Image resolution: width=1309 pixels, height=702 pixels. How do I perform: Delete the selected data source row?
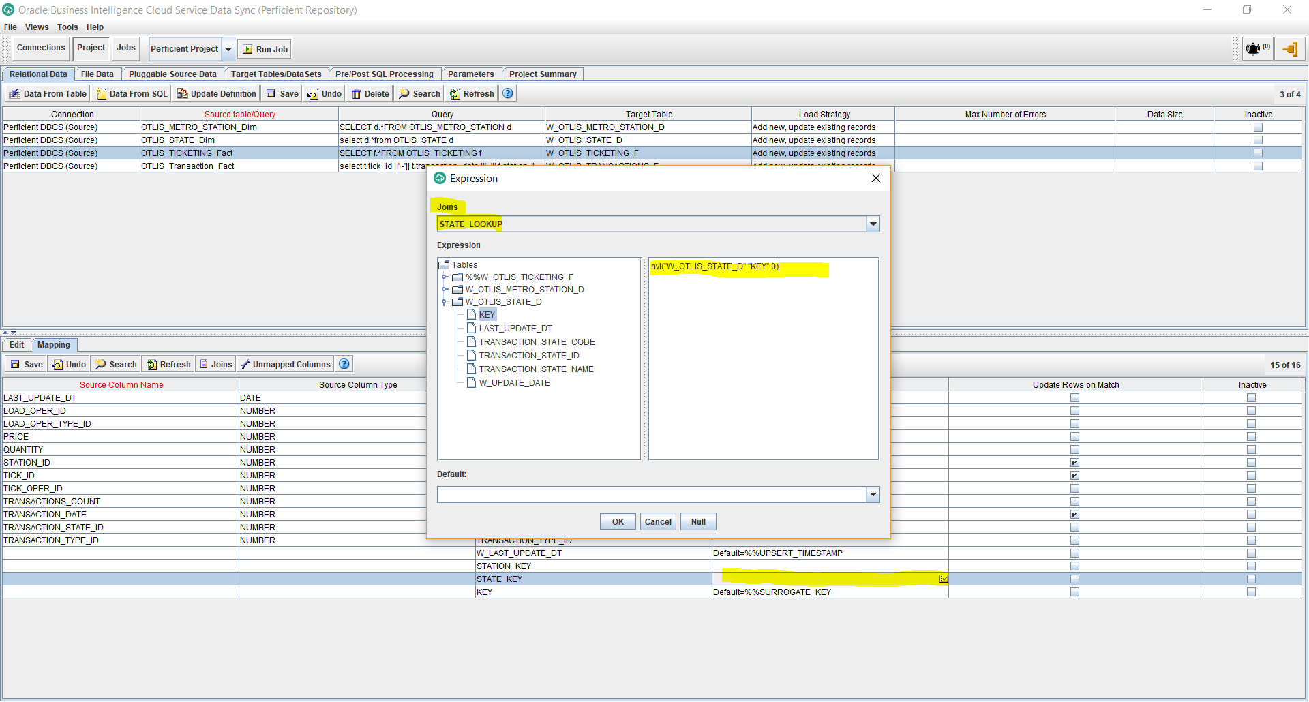tap(370, 94)
